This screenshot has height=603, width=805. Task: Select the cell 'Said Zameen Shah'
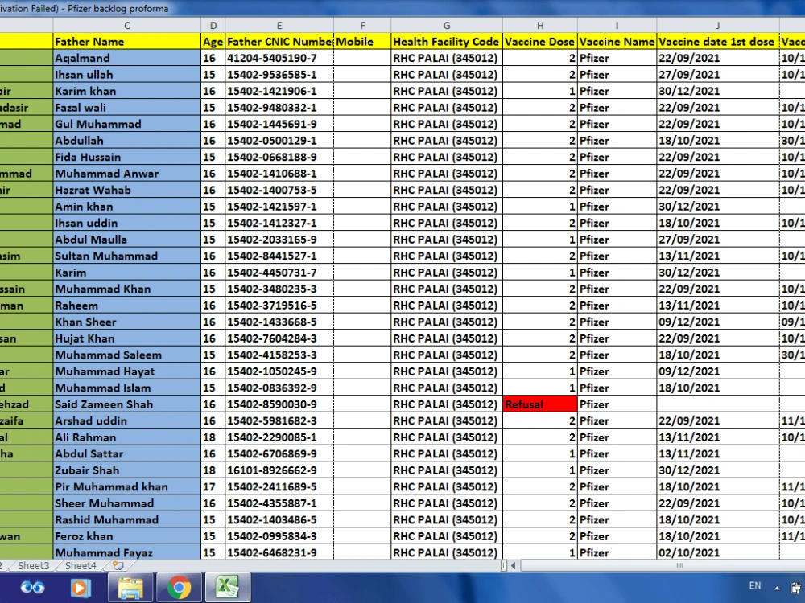[x=127, y=404]
